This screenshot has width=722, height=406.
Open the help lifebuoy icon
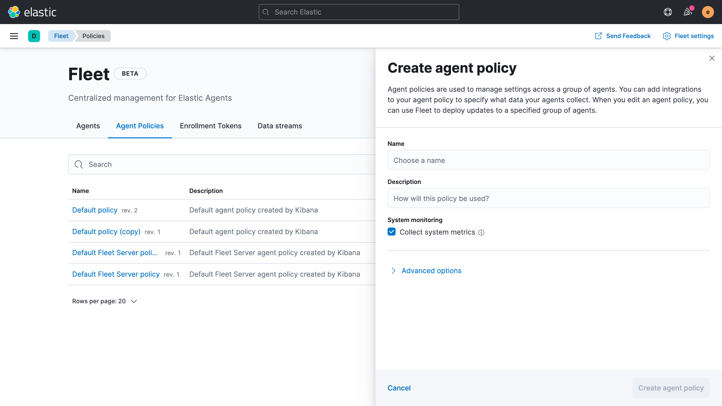(668, 12)
